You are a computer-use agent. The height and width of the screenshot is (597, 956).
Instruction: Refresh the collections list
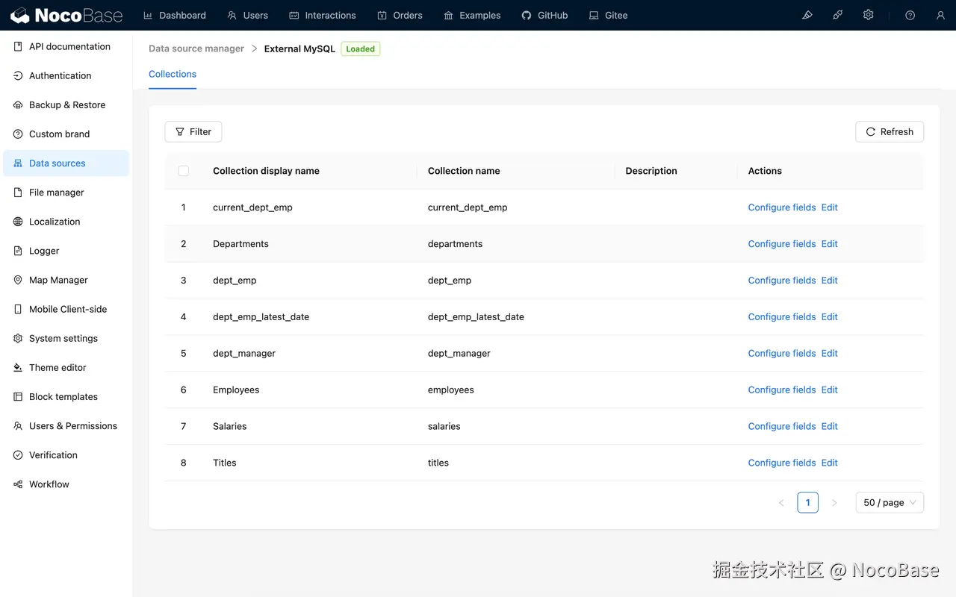(x=890, y=131)
